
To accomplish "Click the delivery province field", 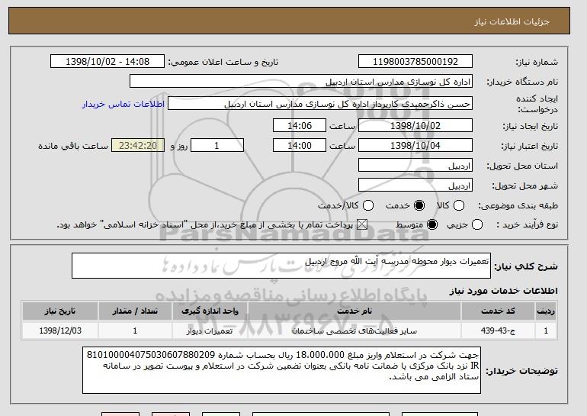I will pos(415,166).
